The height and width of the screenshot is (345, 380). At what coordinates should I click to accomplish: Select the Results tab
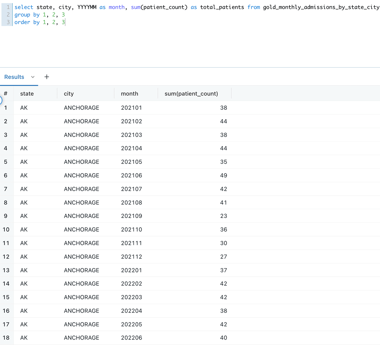(14, 77)
